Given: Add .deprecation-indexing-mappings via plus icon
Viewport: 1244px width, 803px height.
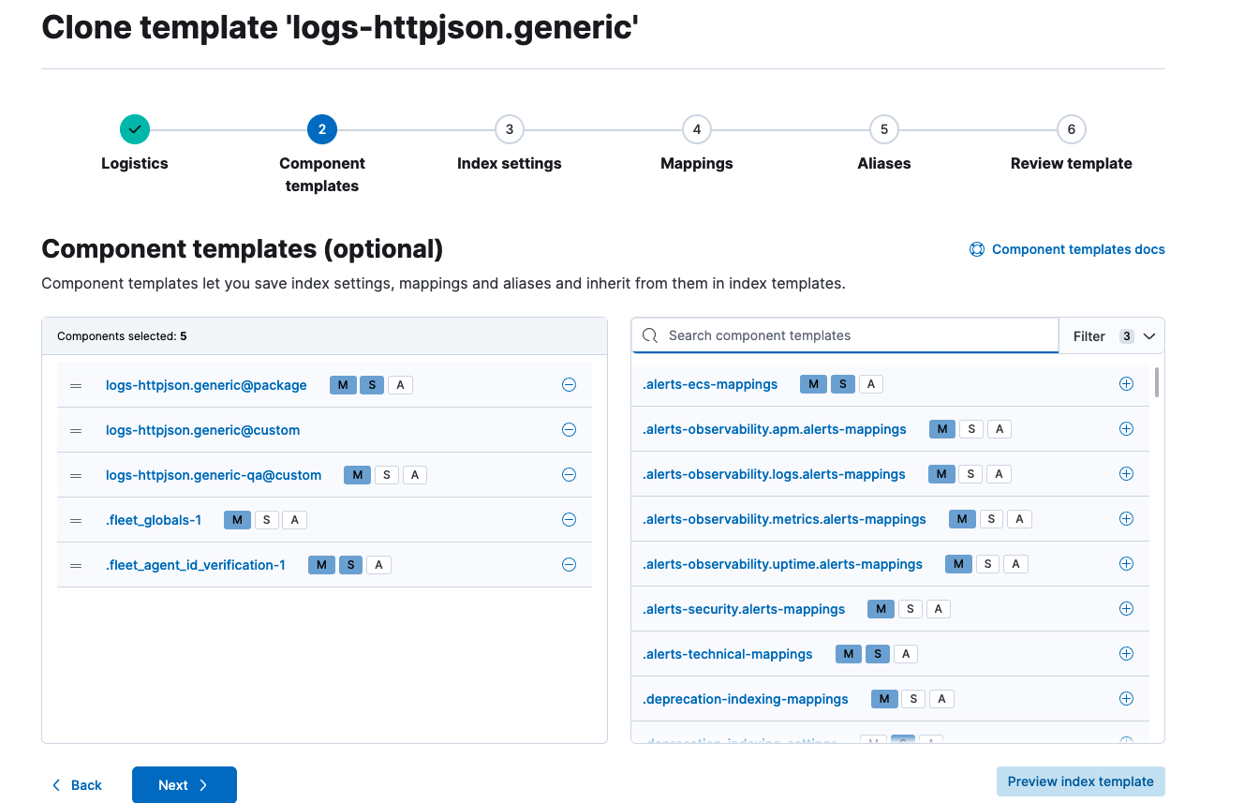Looking at the screenshot, I should click(1126, 698).
